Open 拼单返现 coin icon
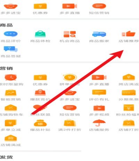 (x=69, y=77)
